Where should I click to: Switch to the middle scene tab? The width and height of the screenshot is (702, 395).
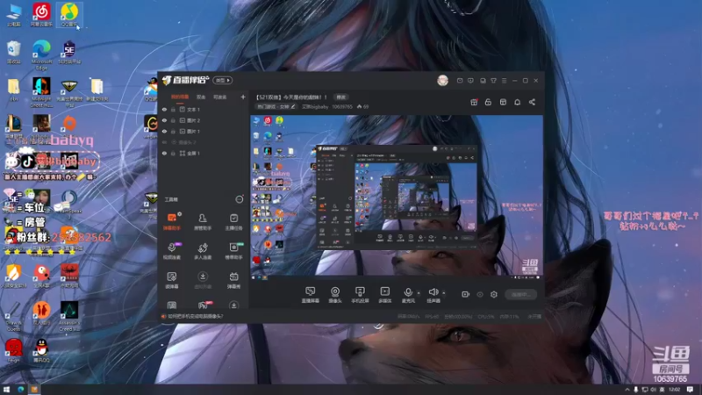201,97
